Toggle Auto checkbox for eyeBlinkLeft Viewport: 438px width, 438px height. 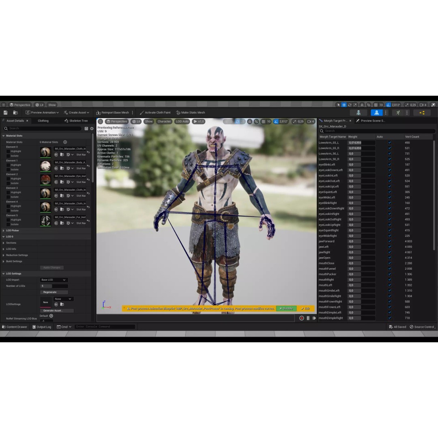click(x=390, y=165)
